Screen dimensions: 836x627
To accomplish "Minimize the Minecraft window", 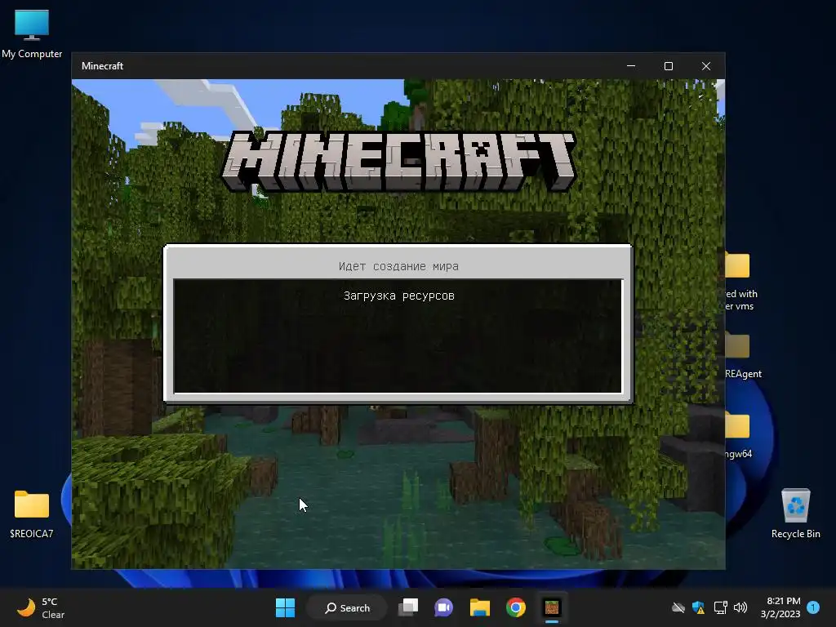I will [631, 66].
